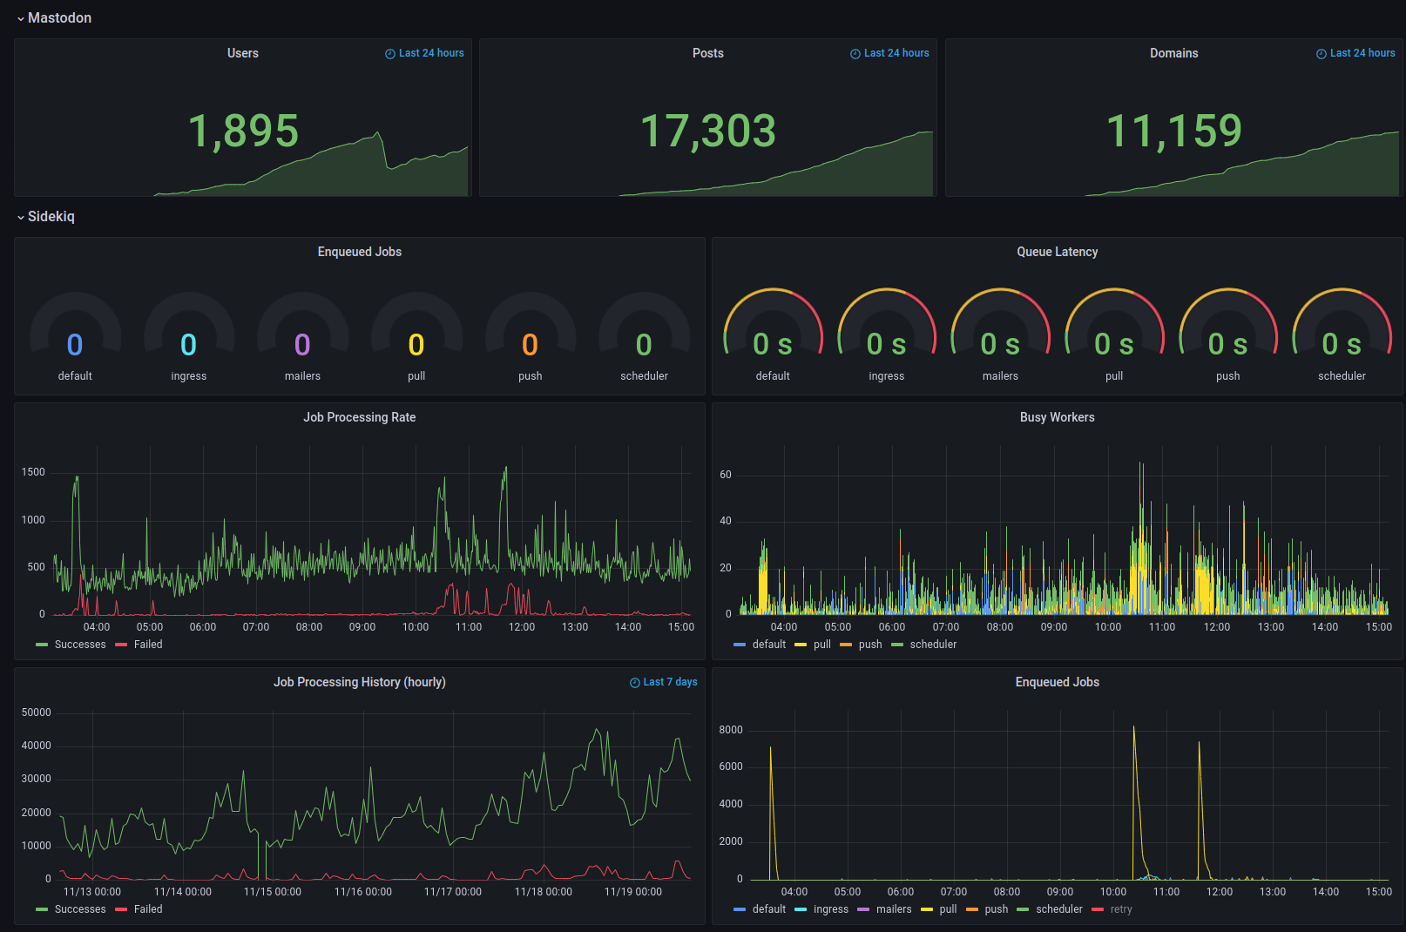
Task: Click the pull gauge in Enqueued Jobs
Action: tap(416, 335)
